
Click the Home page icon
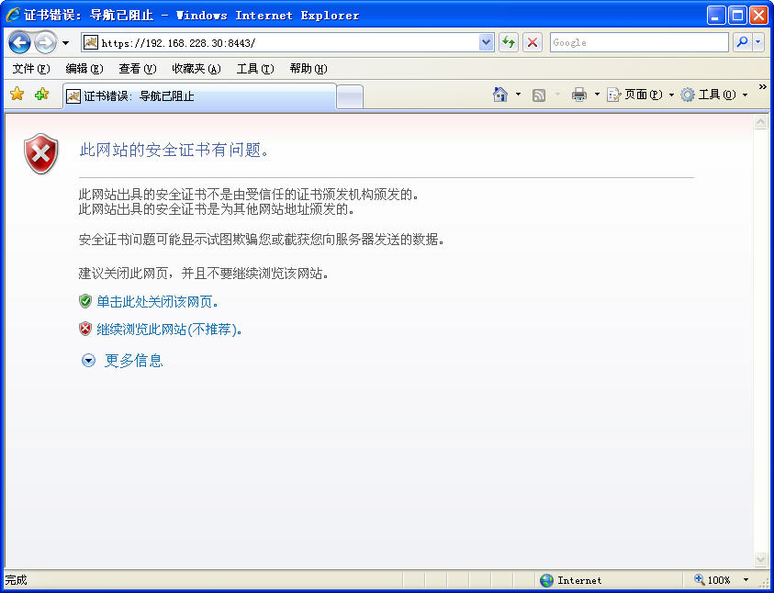click(500, 95)
